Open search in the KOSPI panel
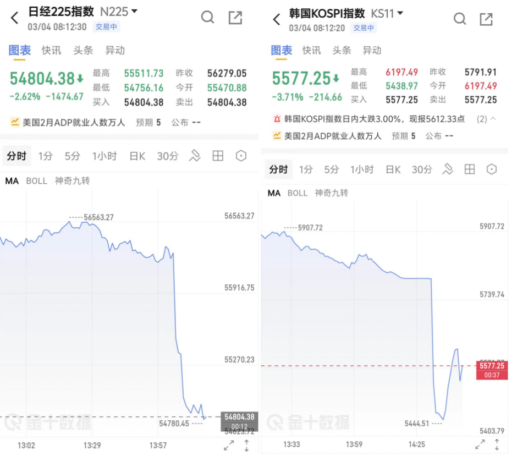The height and width of the screenshot is (461, 517). [459, 19]
